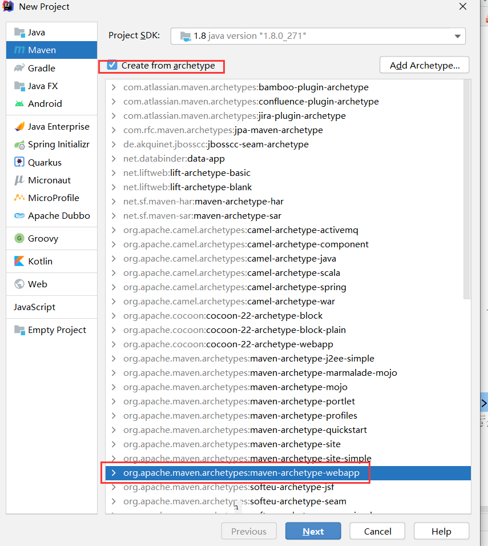Select maven-archetype-j2ee-simple row
This screenshot has width=488, height=546.
coord(288,358)
